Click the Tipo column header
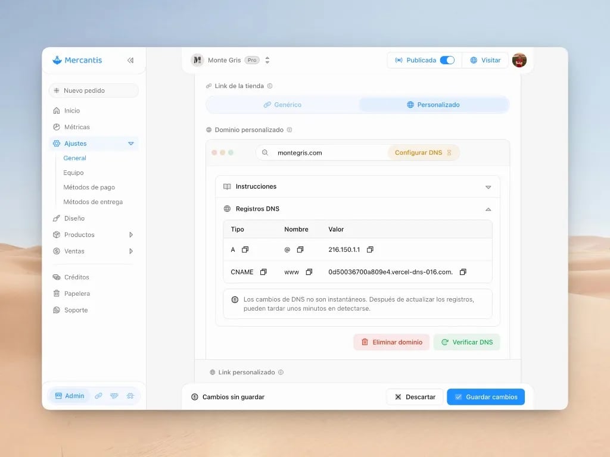The height and width of the screenshot is (457, 610). tap(237, 229)
